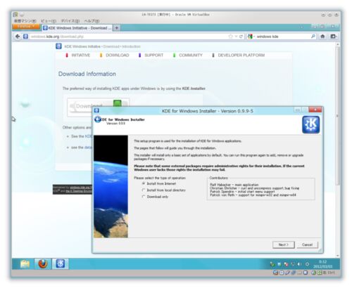The image size is (352, 288).
Task: Select the 'Download only' radio button
Action: [144, 197]
